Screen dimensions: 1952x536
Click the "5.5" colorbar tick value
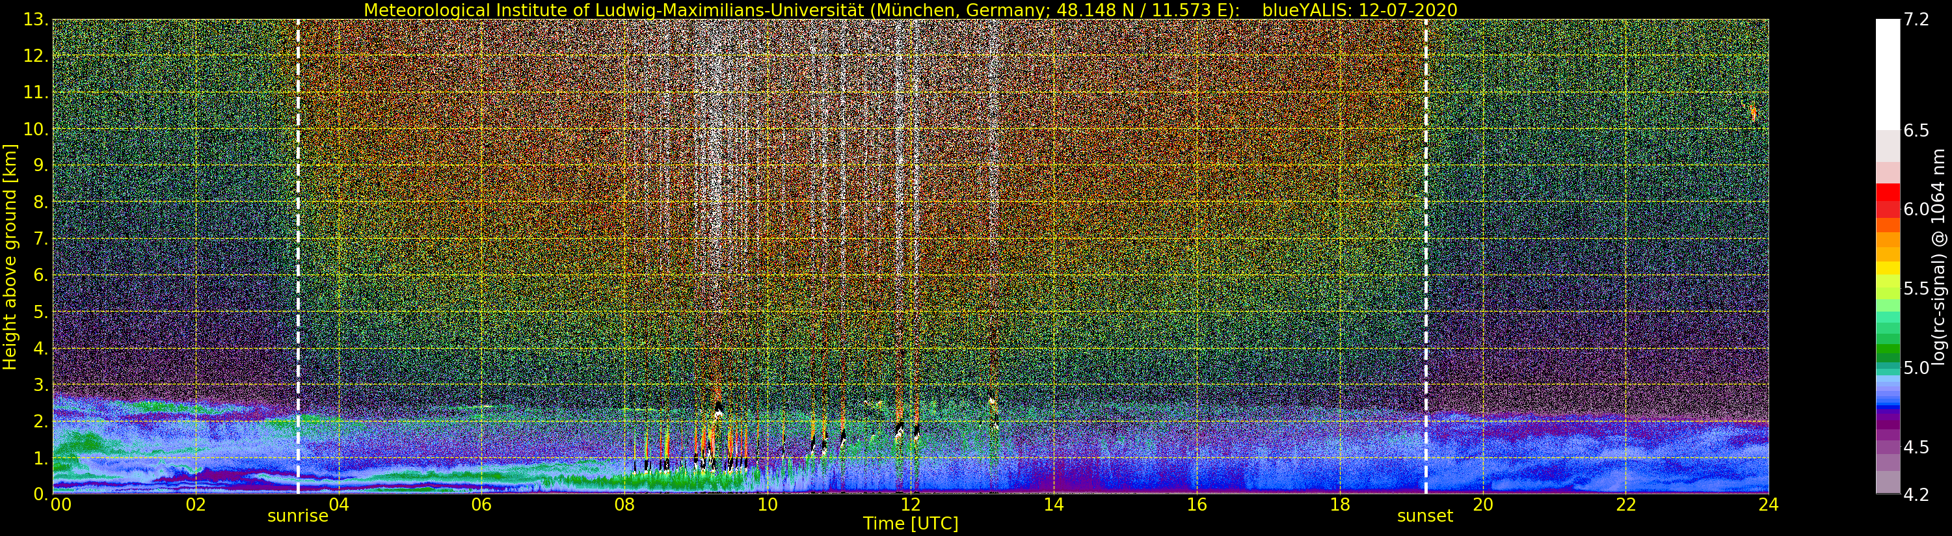tap(1916, 289)
